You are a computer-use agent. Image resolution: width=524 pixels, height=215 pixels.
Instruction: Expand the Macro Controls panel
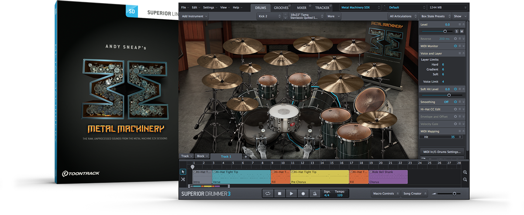[x=386, y=194]
